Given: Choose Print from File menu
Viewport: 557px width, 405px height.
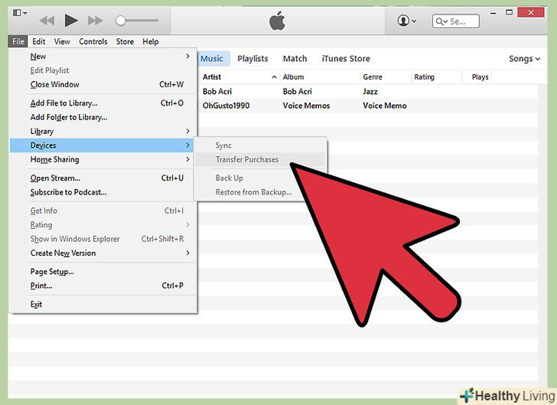Looking at the screenshot, I should coord(103,286).
